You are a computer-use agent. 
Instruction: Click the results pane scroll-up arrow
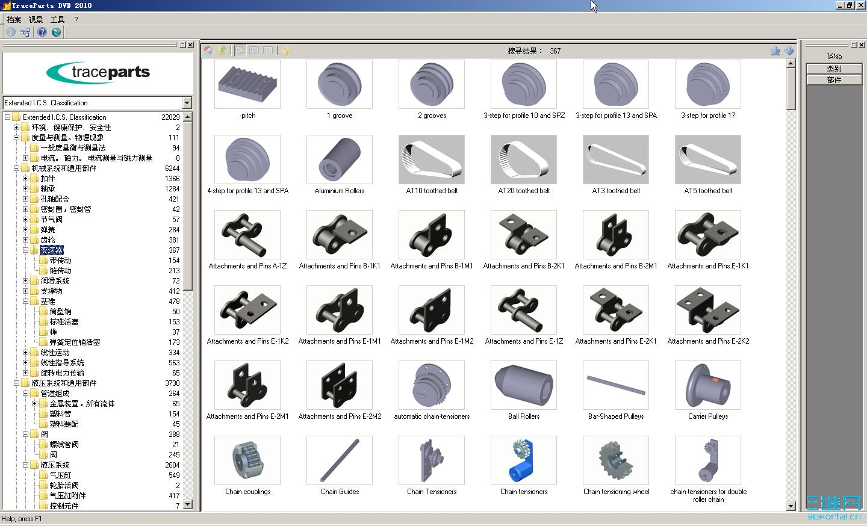(791, 64)
